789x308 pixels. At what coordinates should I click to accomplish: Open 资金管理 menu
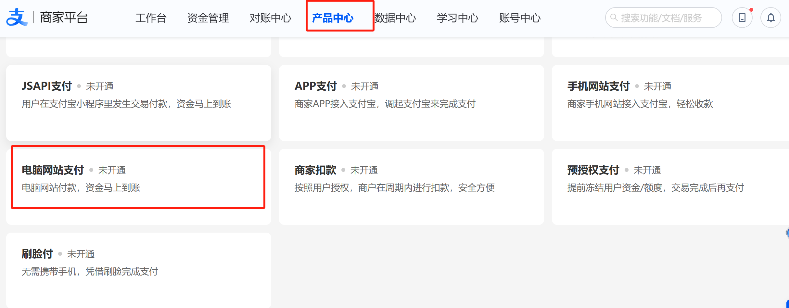[x=208, y=18]
